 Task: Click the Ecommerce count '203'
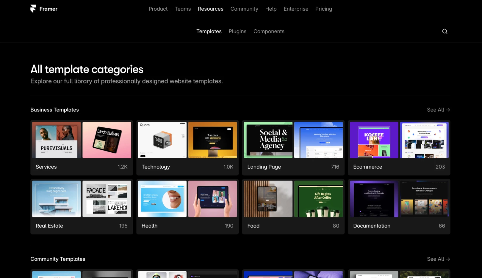[x=440, y=167]
